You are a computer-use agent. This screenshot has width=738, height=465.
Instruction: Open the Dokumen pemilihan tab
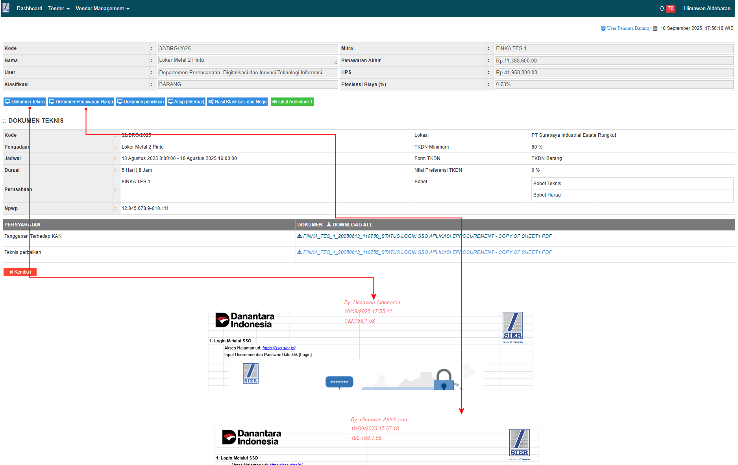click(x=140, y=102)
